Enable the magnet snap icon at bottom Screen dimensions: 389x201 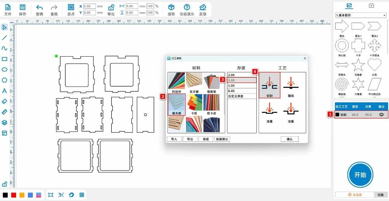(71, 195)
